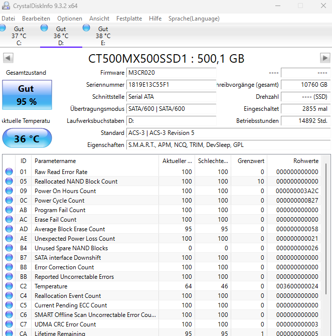The image size is (332, 336).
Task: Click the 36 °C temperature button
Action: (x=27, y=138)
